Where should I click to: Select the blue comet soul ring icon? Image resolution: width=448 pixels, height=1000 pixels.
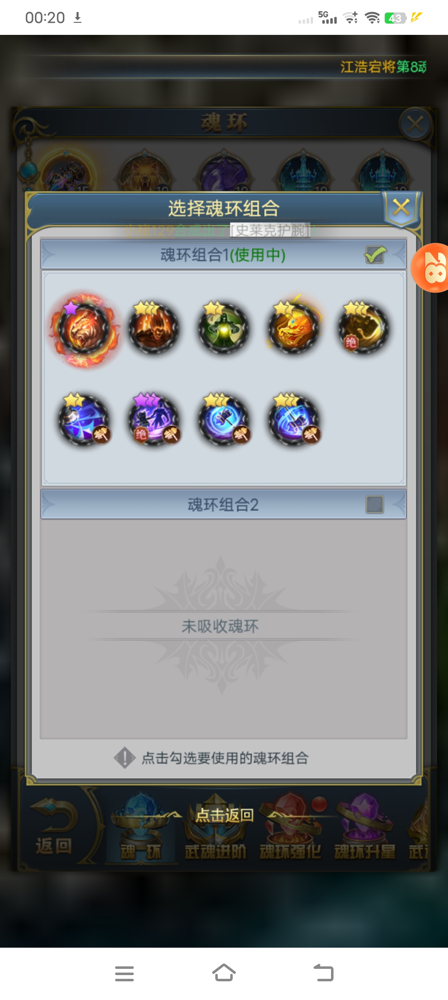coord(85,419)
